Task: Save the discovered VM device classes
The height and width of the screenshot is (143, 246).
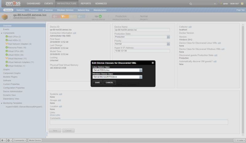Action: [97, 82]
